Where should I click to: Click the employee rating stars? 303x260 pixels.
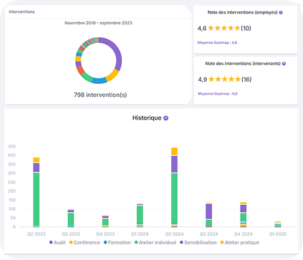pos(224,28)
